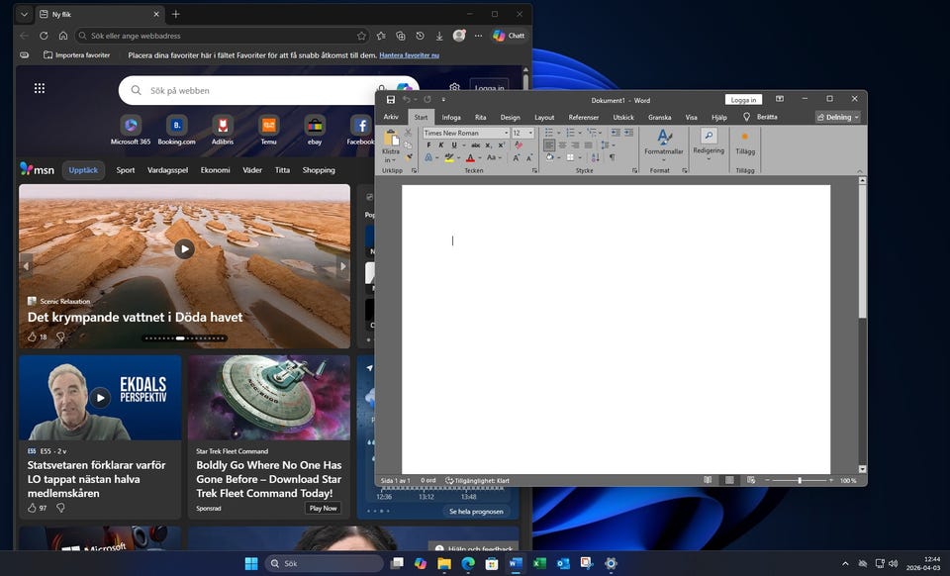Open the font size 12 dropdown
Screen dimensions: 950x576
pyautogui.click(x=530, y=133)
